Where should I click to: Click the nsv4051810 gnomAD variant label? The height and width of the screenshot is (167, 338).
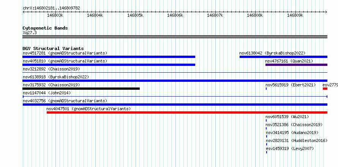point(65,61)
